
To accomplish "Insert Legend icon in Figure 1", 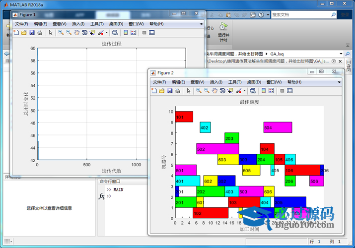I will [x=134, y=33].
